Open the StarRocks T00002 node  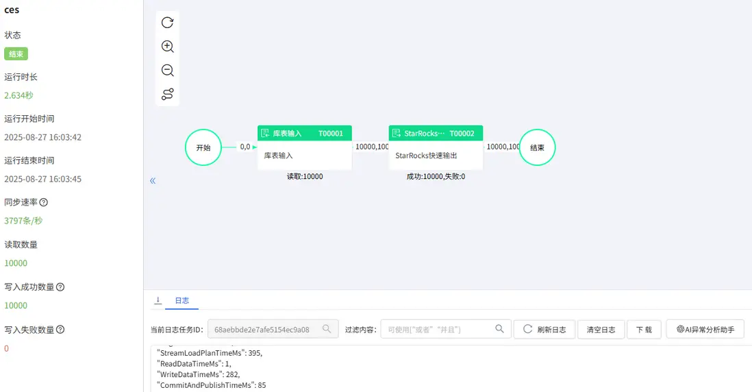pos(436,147)
